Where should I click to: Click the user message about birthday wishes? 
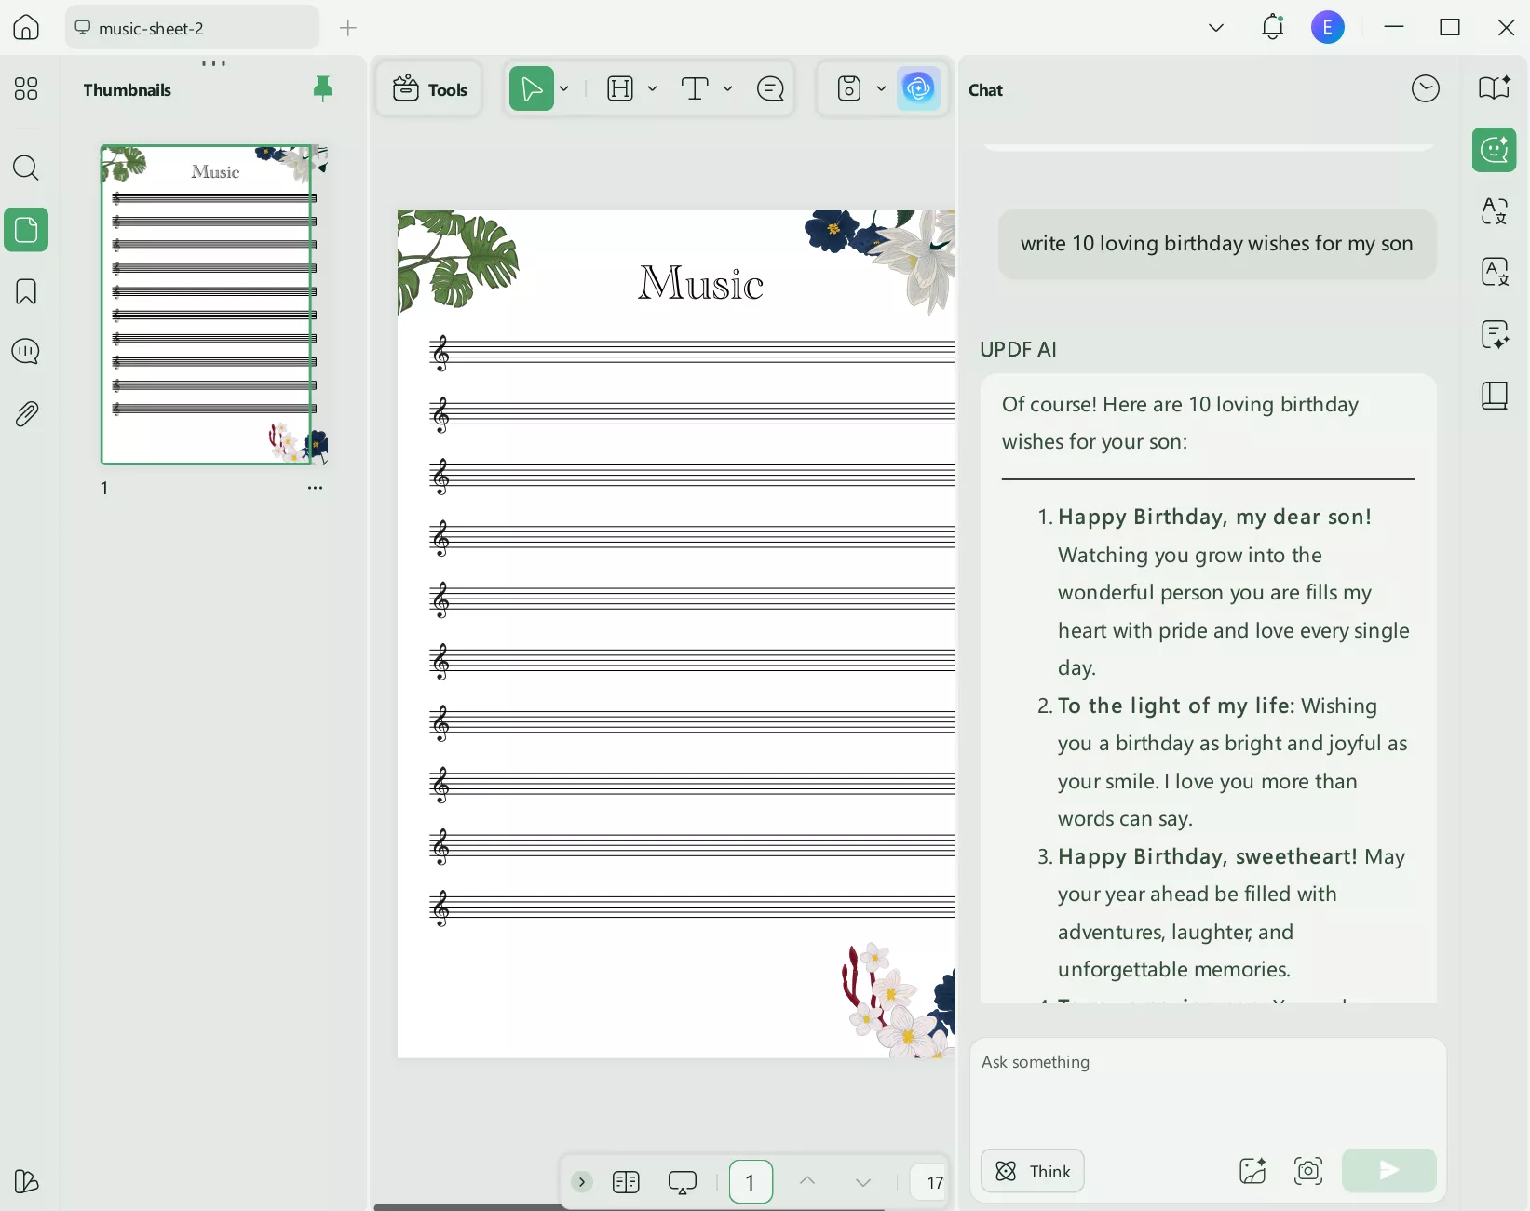(x=1217, y=244)
